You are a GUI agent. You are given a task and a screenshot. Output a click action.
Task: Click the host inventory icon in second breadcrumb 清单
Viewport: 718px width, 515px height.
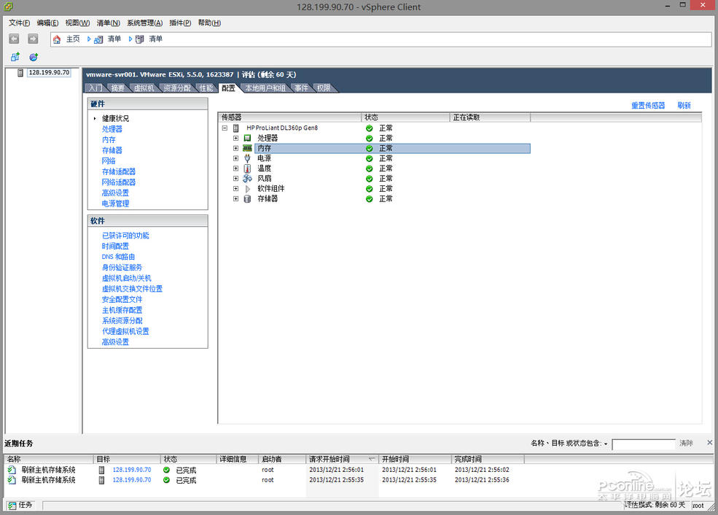tap(140, 39)
